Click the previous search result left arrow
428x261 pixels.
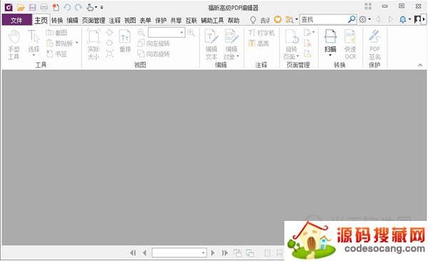tap(378, 19)
